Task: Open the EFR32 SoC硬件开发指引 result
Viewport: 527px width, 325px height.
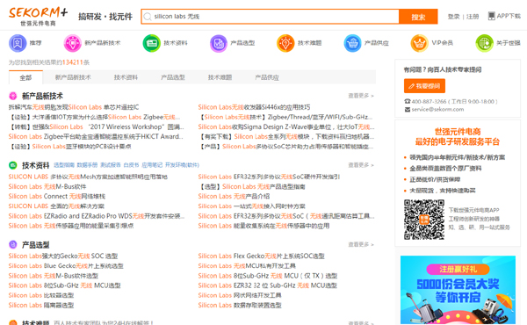Action: [269, 177]
